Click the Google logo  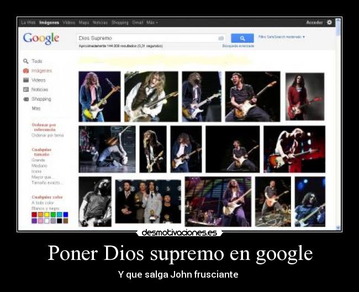click(x=41, y=39)
